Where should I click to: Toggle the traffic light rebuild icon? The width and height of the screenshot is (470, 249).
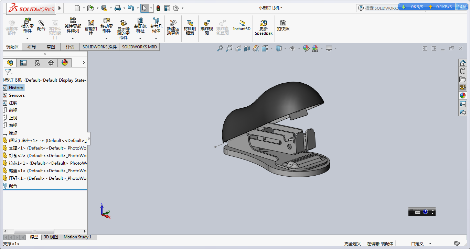pyautogui.click(x=158, y=8)
